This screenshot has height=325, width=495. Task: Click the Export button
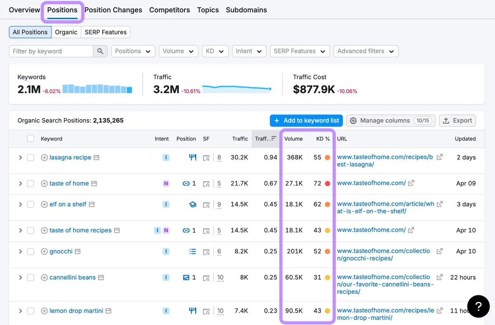coord(457,121)
